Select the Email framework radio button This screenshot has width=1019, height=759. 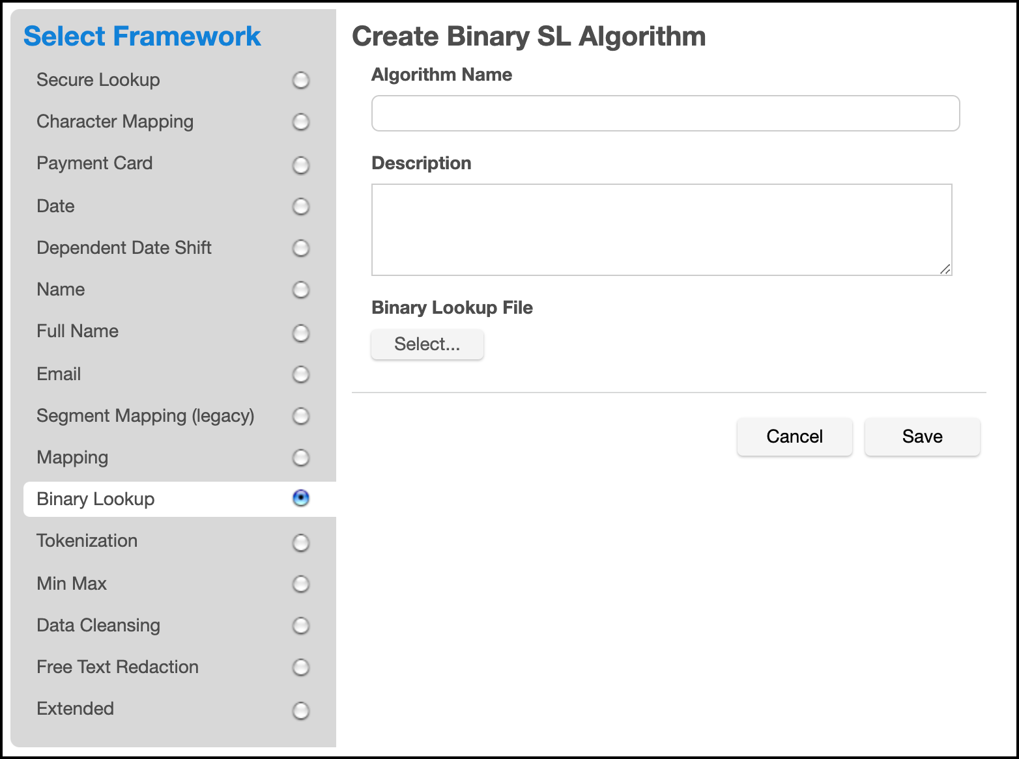pos(300,375)
